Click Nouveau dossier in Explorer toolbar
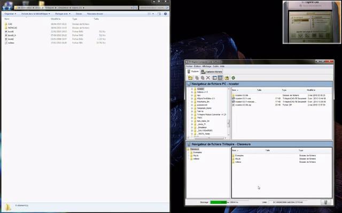 click(x=95, y=14)
